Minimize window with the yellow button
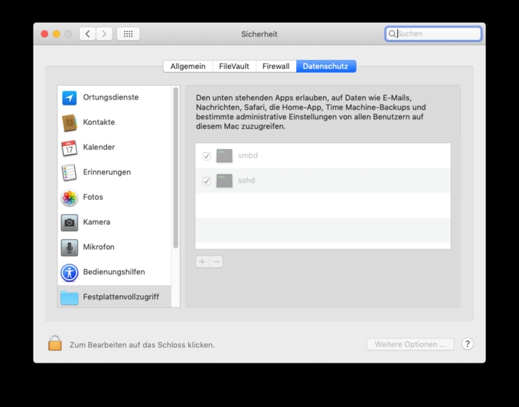Viewport: 519px width, 407px height. tap(57, 34)
